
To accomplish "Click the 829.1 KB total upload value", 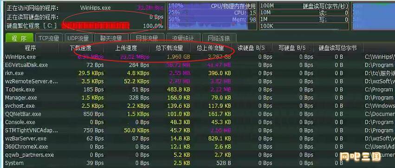I will click(220, 138).
